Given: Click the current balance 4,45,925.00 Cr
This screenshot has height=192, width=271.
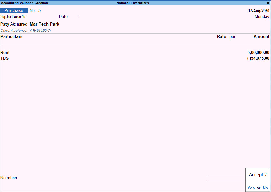Looking at the screenshot, I should tap(40, 31).
